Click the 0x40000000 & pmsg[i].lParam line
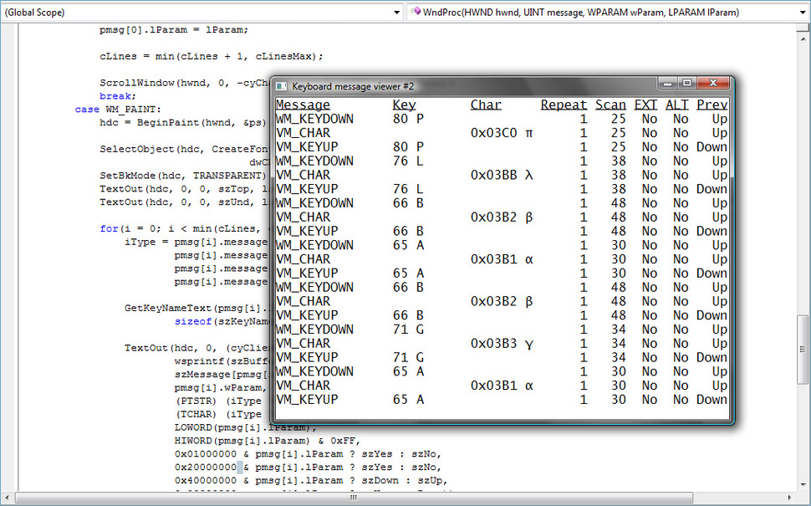Image resolution: width=811 pixels, height=506 pixels. (x=311, y=481)
